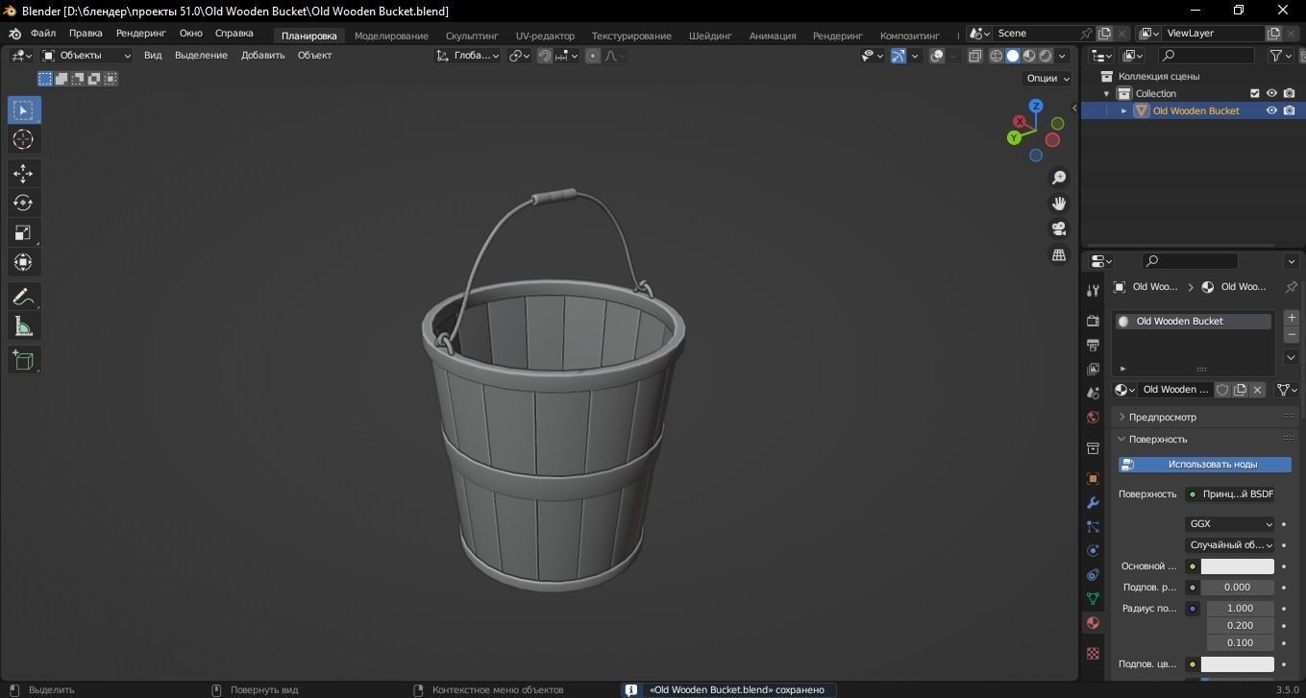Unlink the Old Wooden material datablock

(1257, 390)
